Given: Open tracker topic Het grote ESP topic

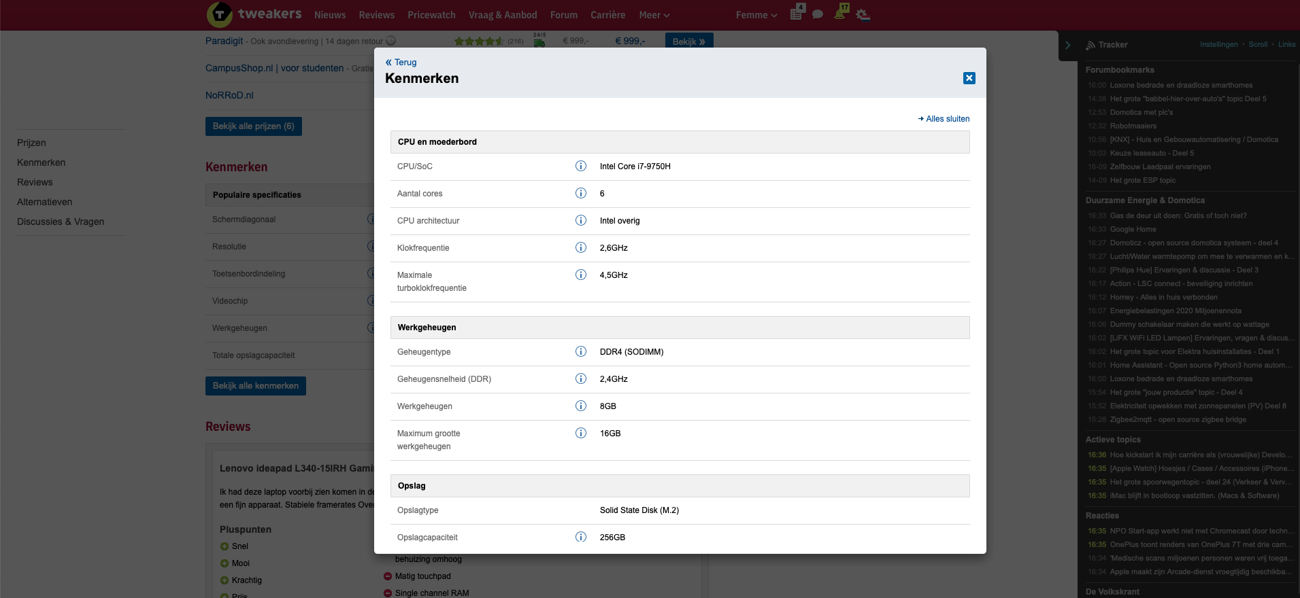Looking at the screenshot, I should coord(1143,180).
